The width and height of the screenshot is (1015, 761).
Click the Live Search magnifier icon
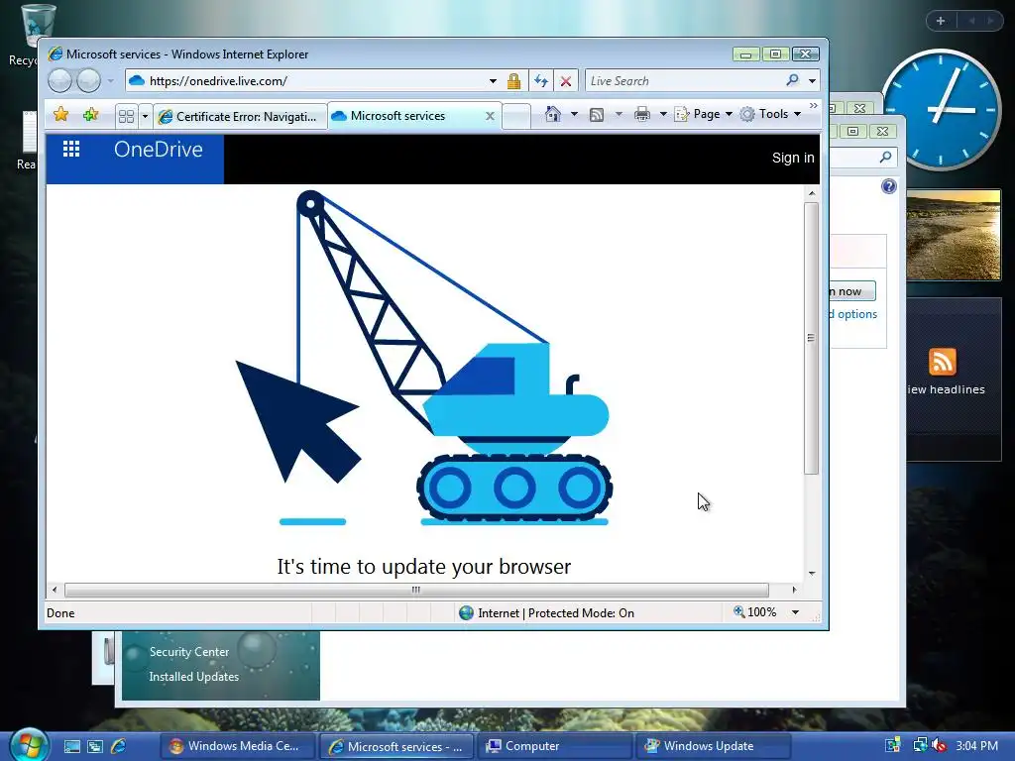pos(792,80)
